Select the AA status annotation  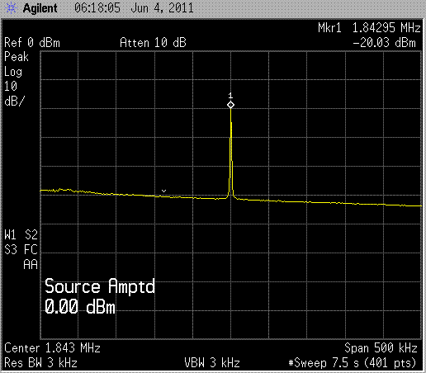click(x=31, y=265)
